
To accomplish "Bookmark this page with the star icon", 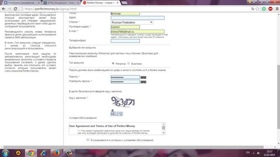I will coord(257,9).
